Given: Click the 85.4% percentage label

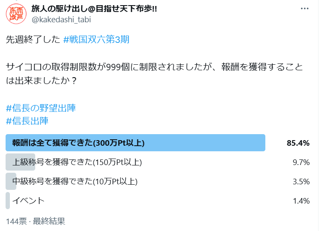Looking at the screenshot, I should pyautogui.click(x=298, y=143).
